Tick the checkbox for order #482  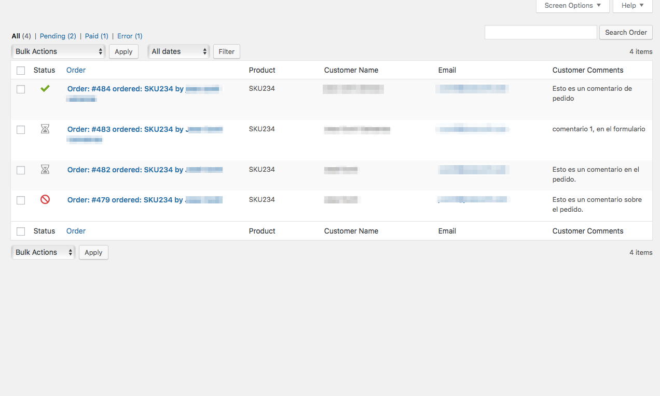[21, 170]
